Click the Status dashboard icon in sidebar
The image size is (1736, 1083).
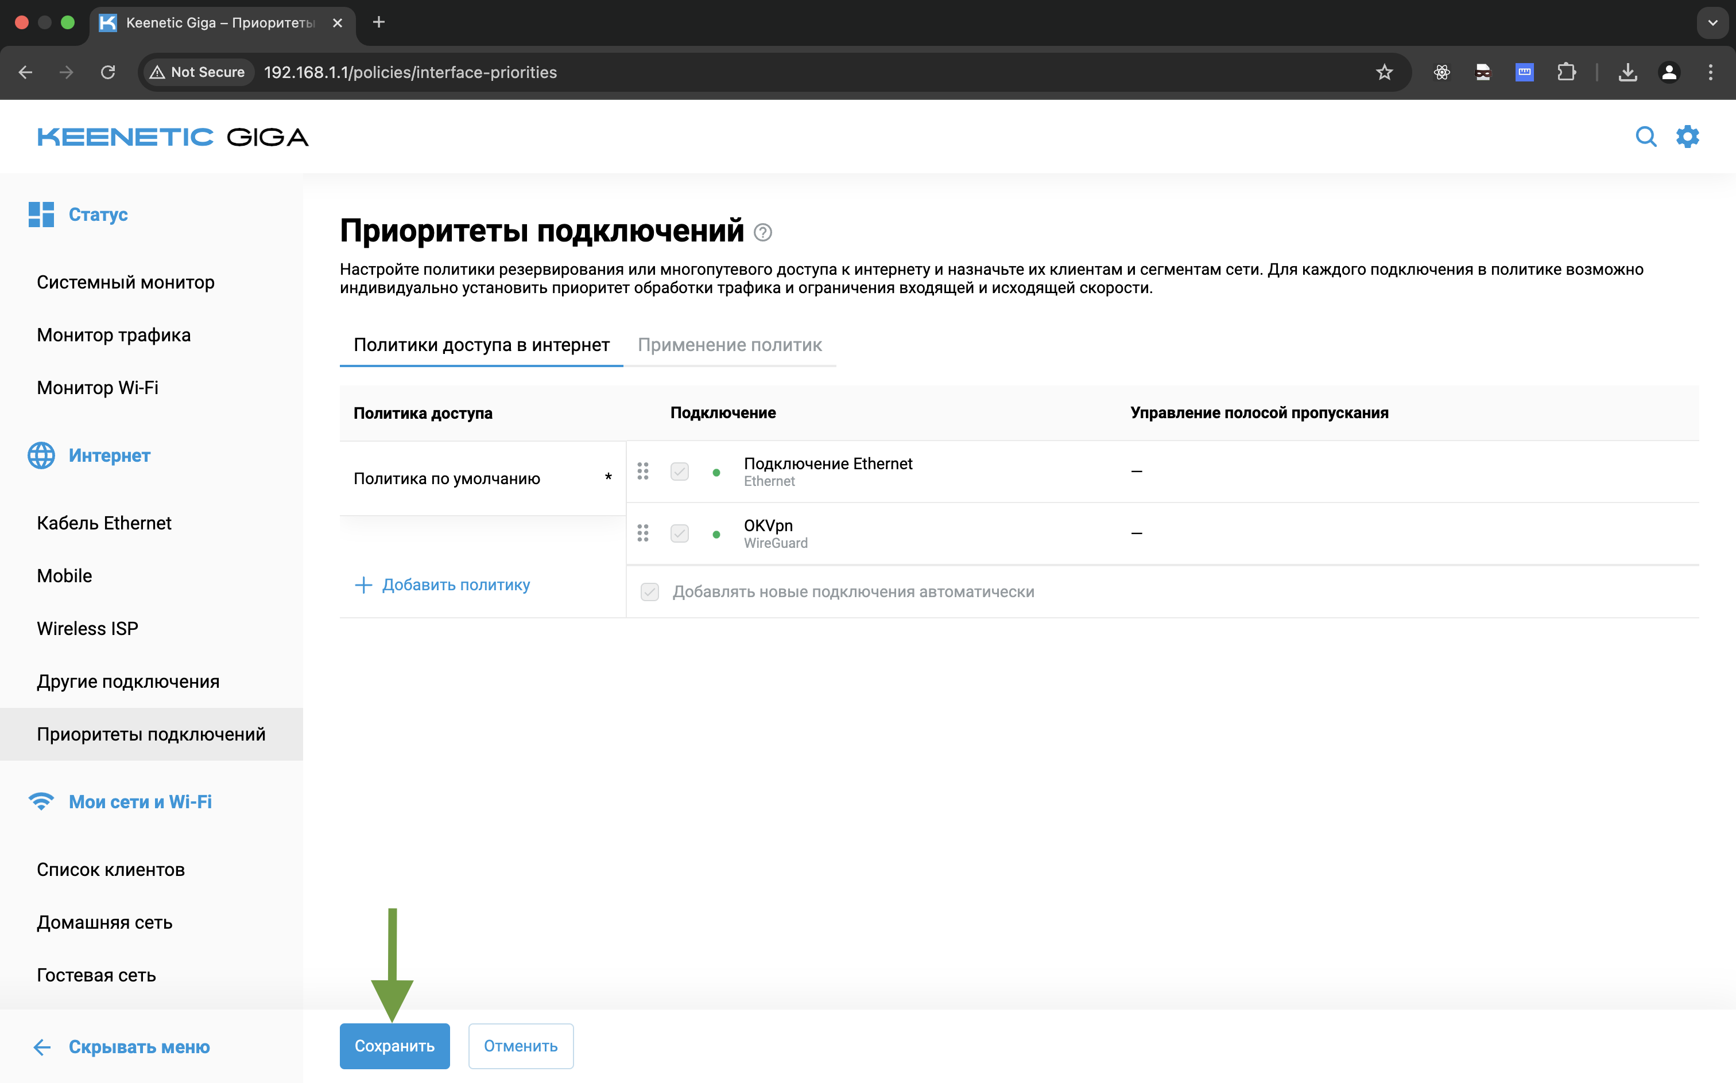coord(41,214)
